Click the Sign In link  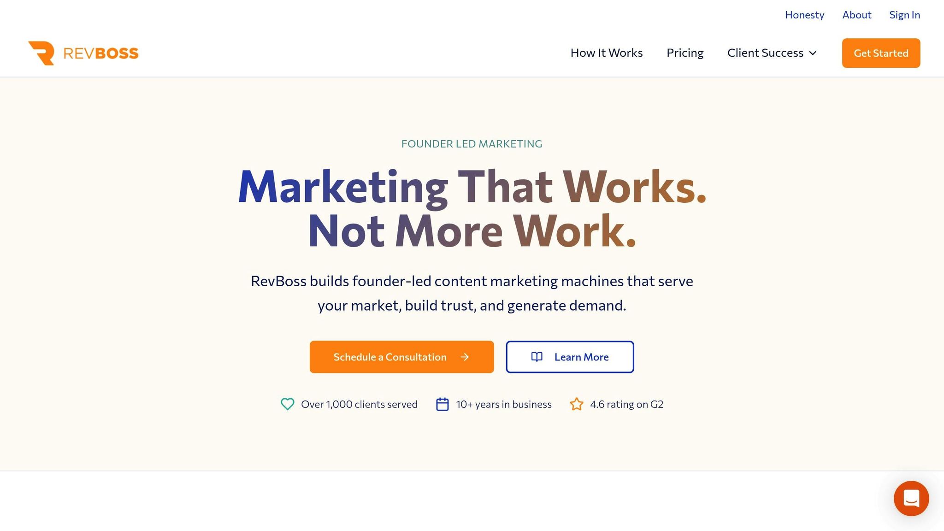click(904, 15)
